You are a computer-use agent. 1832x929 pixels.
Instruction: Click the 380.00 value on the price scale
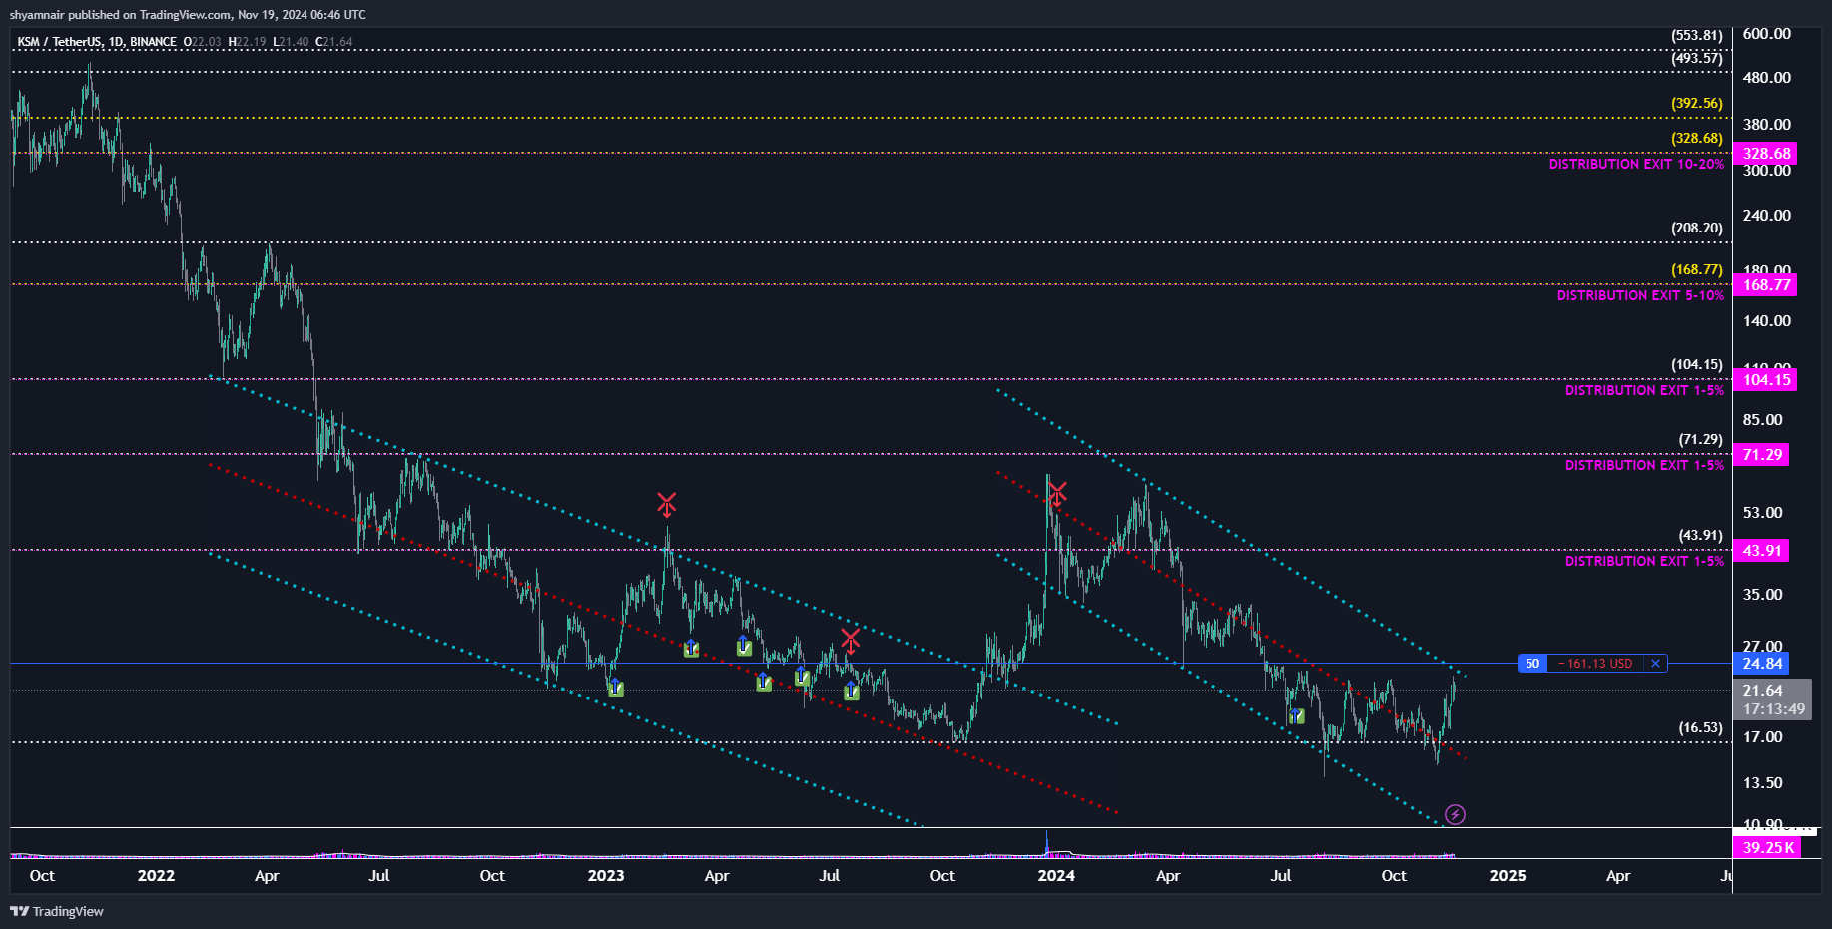pyautogui.click(x=1767, y=125)
